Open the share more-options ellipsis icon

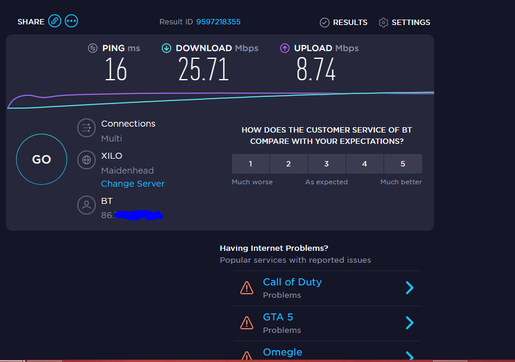pos(71,21)
